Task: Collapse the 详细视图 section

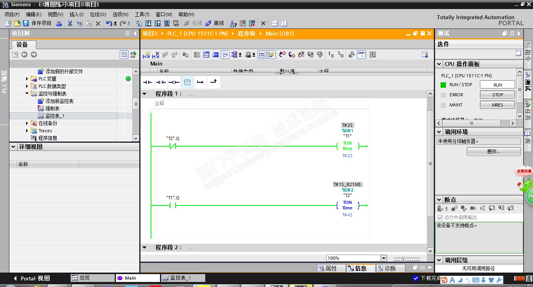Action: [13, 147]
